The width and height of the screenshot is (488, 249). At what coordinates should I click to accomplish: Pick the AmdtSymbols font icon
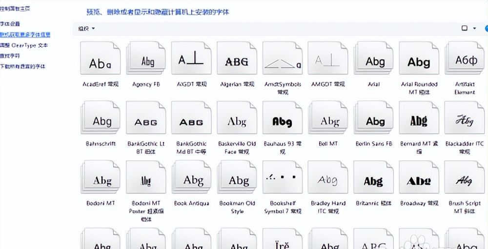[283, 58]
